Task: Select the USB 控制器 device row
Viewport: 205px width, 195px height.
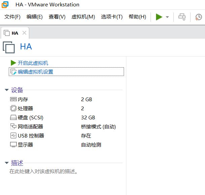Action: tap(66, 135)
